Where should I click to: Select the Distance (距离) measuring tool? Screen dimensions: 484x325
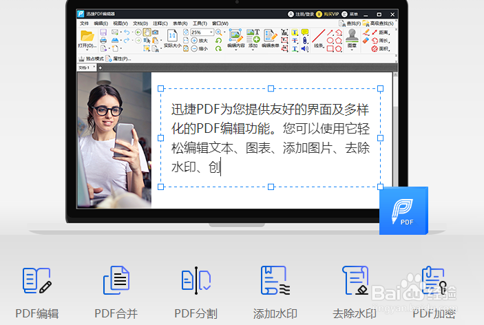click(380, 32)
